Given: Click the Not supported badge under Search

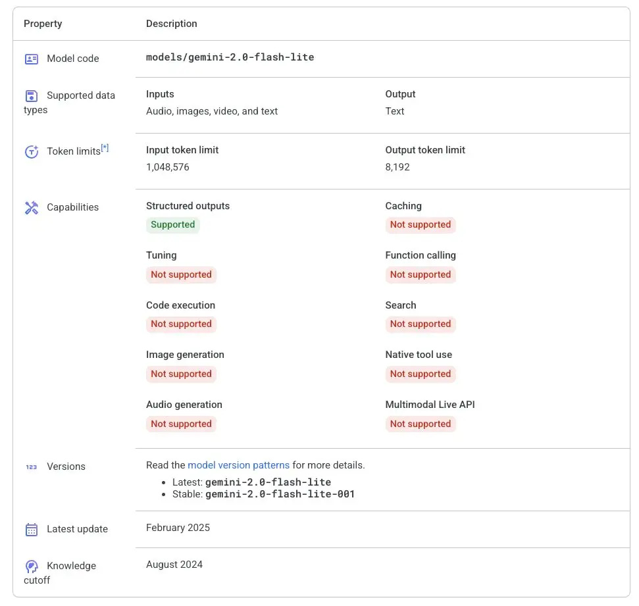Looking at the screenshot, I should coord(420,324).
